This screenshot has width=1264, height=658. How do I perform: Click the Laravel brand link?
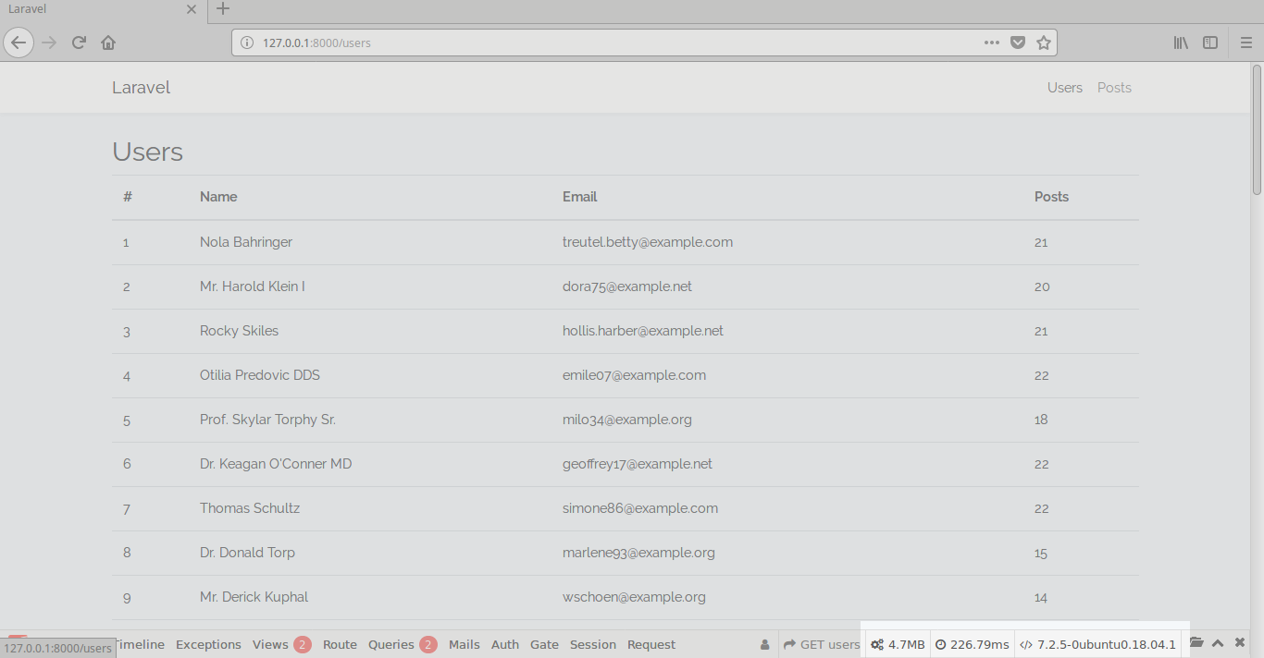pyautogui.click(x=141, y=88)
